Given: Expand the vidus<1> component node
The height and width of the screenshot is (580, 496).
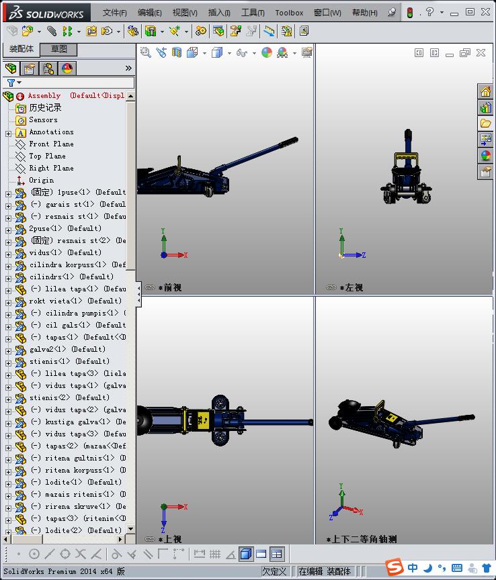Looking at the screenshot, I should pos(8,254).
